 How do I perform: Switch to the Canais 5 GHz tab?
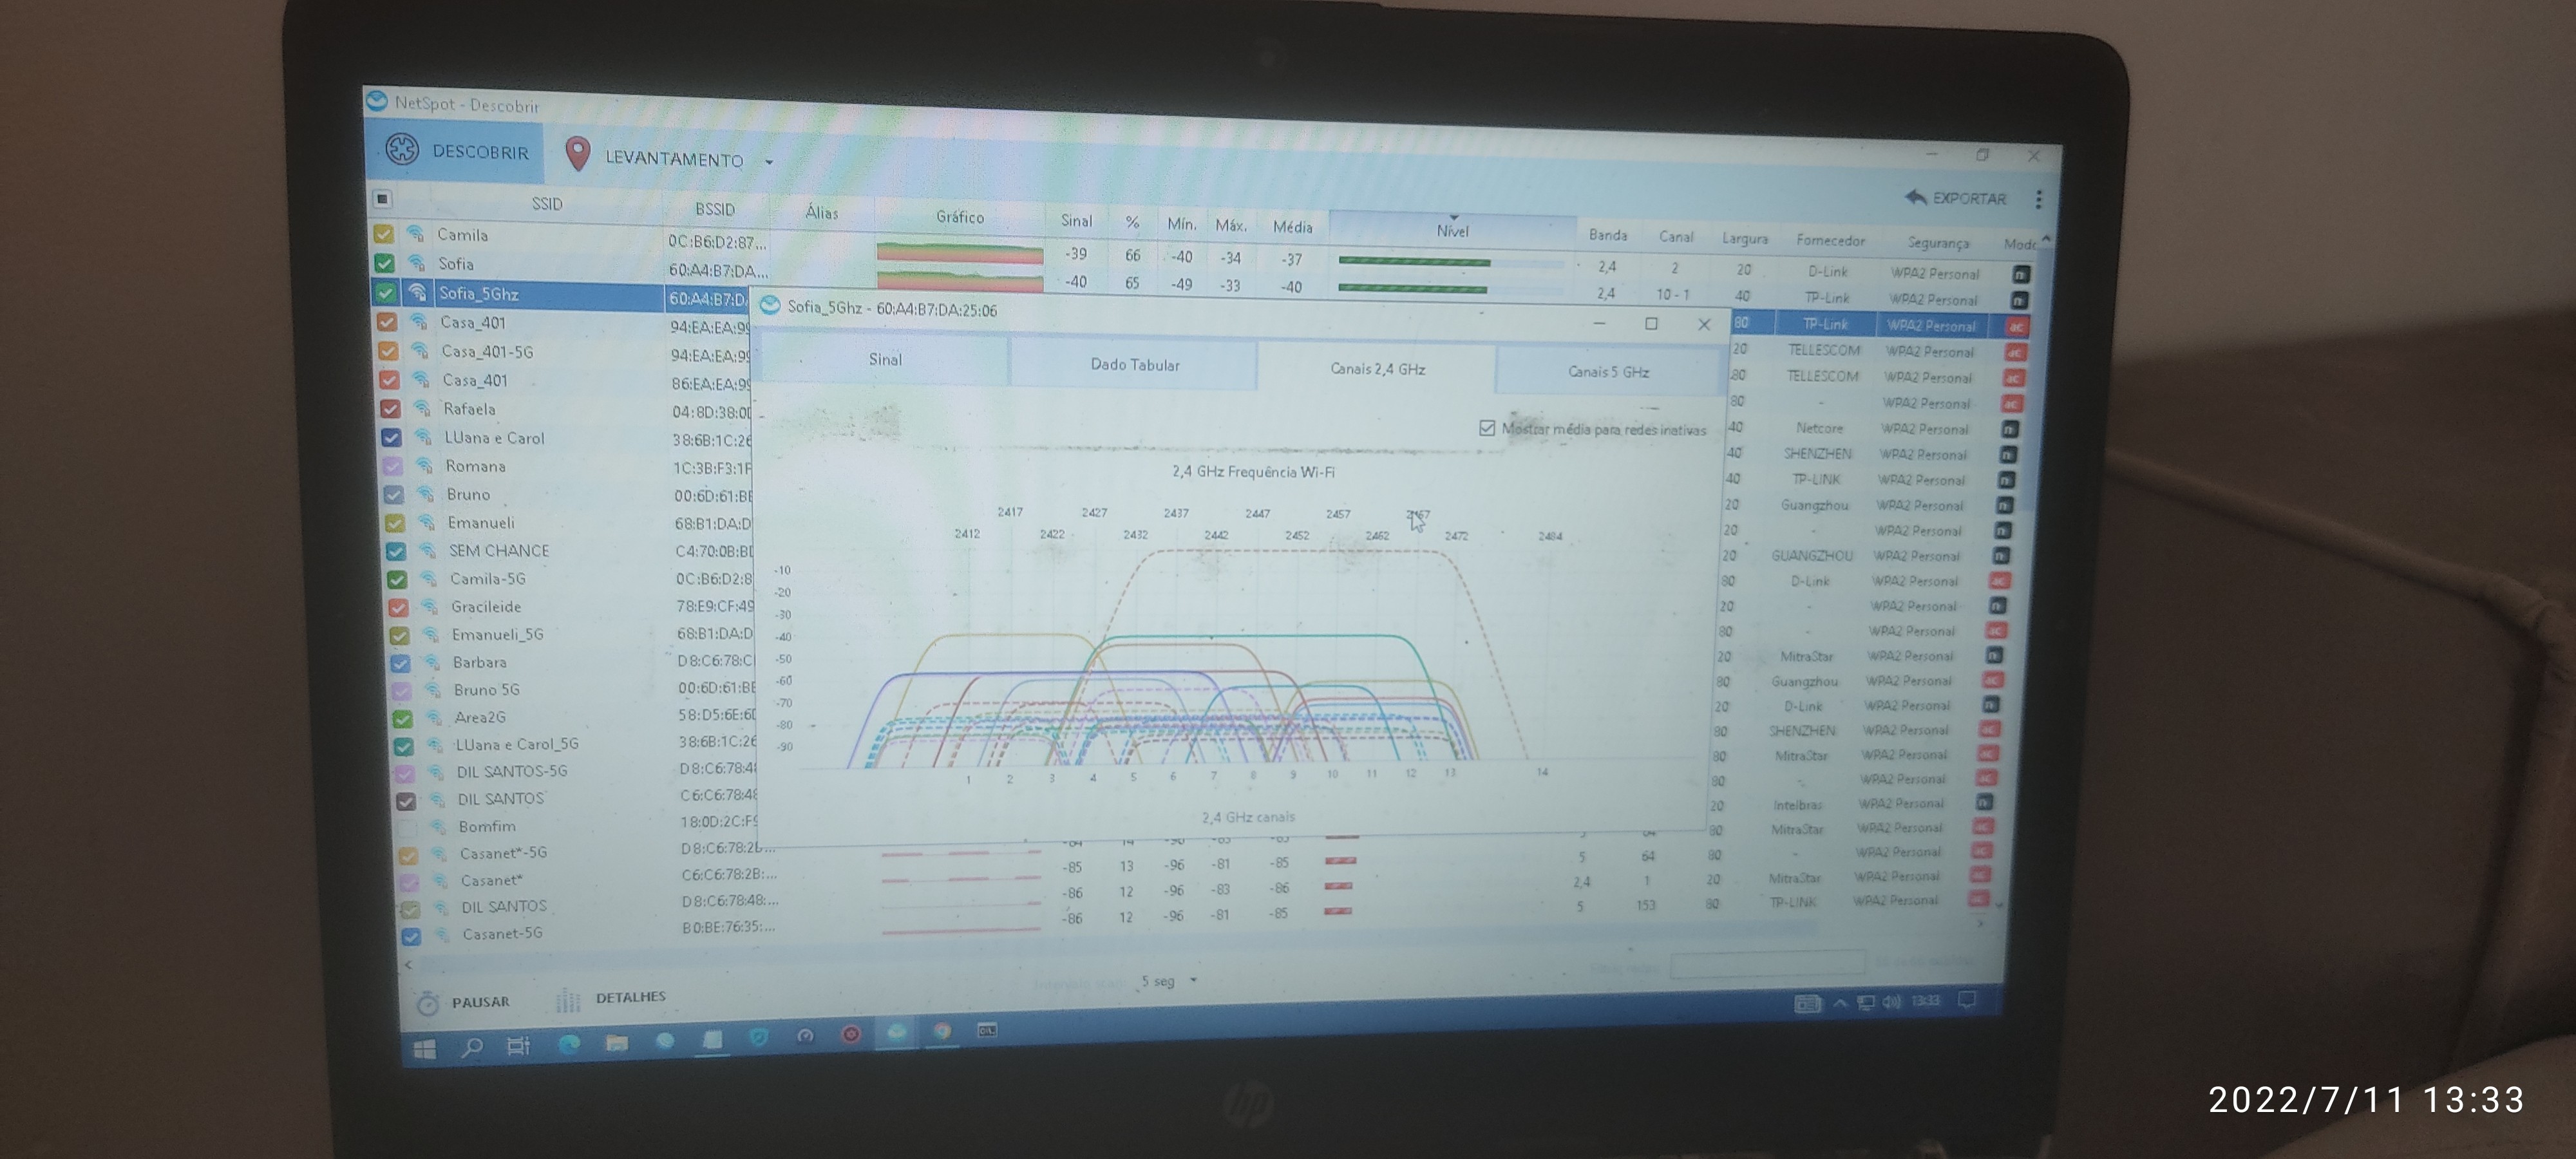(x=1608, y=372)
